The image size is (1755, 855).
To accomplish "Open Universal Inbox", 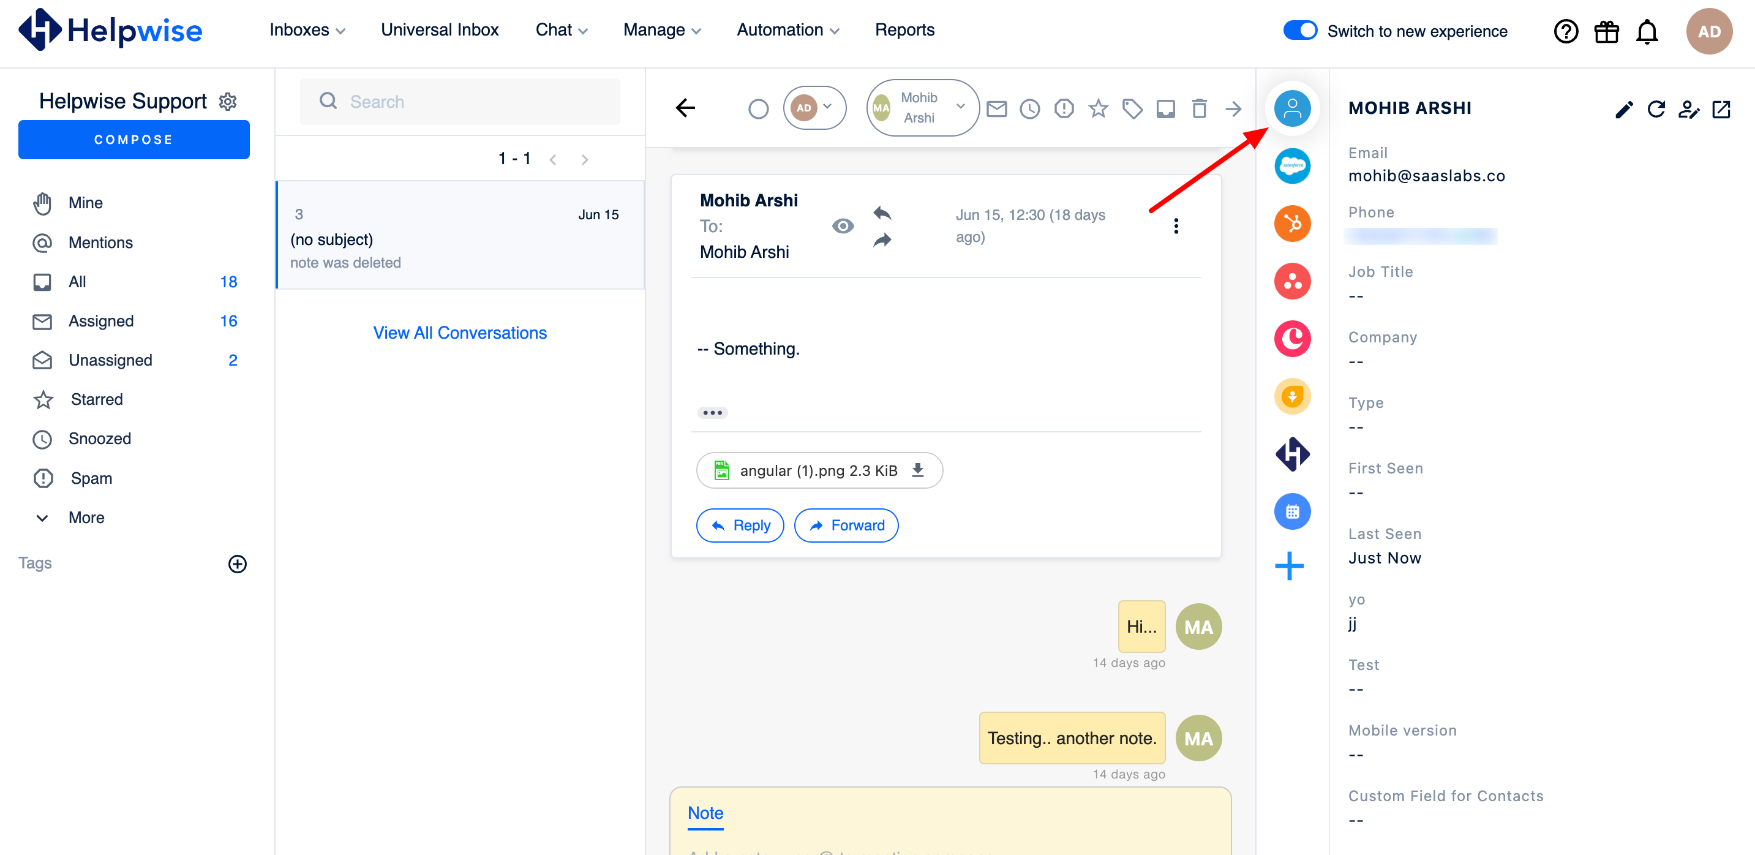I will point(440,30).
